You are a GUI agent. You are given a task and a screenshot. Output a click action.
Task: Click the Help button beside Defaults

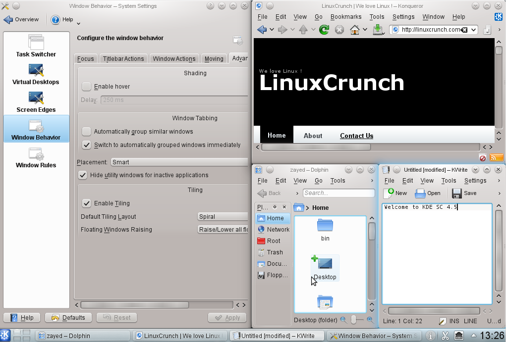coord(22,318)
